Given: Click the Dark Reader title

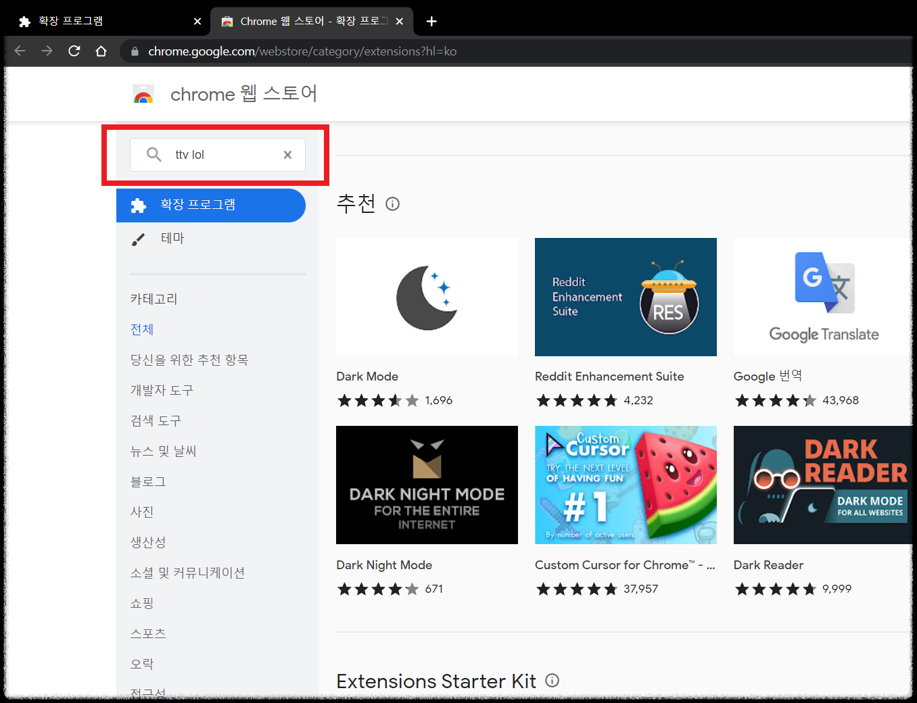Looking at the screenshot, I should (x=768, y=565).
